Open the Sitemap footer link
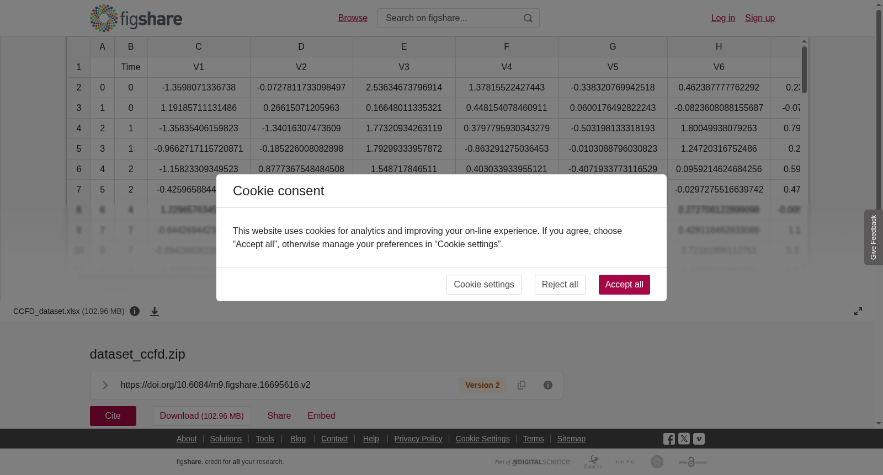 pos(571,439)
